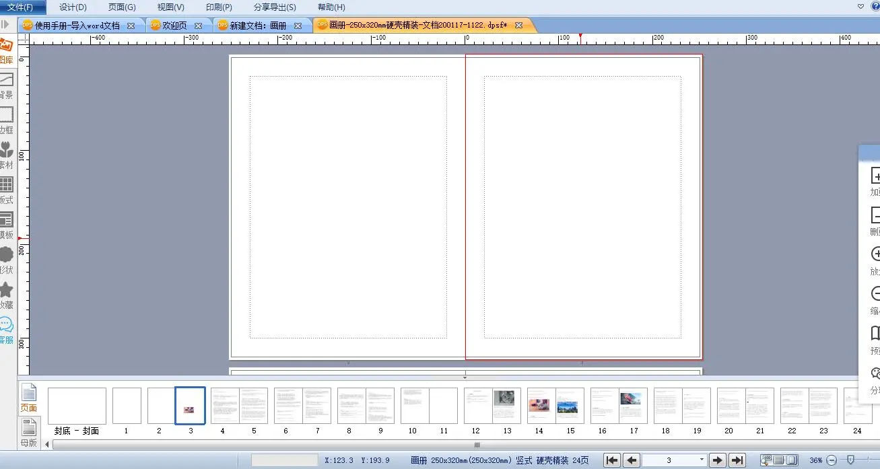The image size is (880, 469).
Task: Switch to the 欢迎页 tab
Action: click(x=174, y=26)
